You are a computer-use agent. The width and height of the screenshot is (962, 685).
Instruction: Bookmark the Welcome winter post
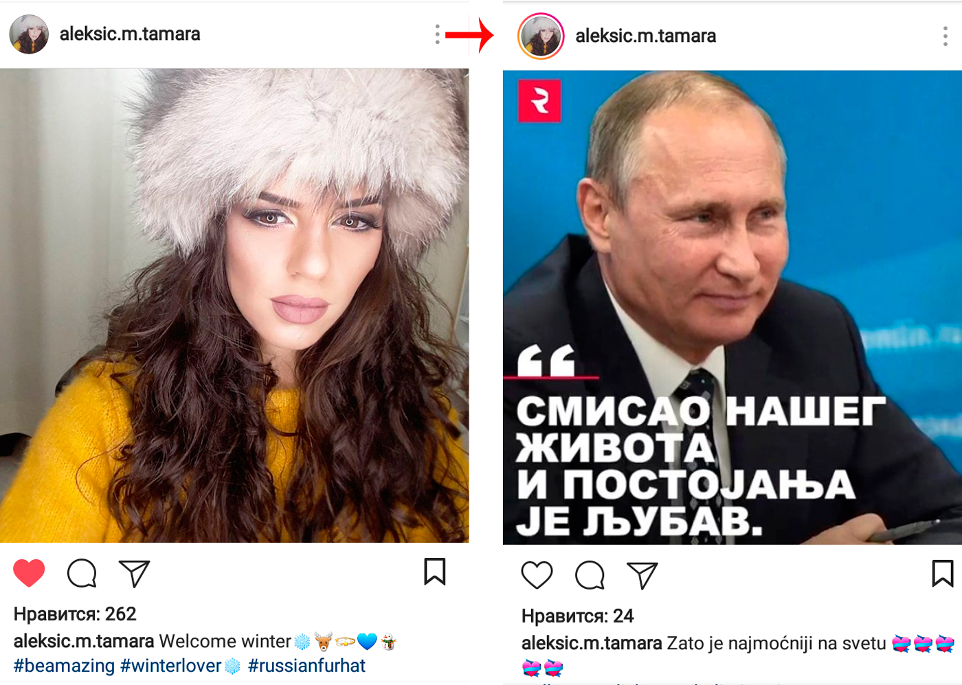coord(435,572)
